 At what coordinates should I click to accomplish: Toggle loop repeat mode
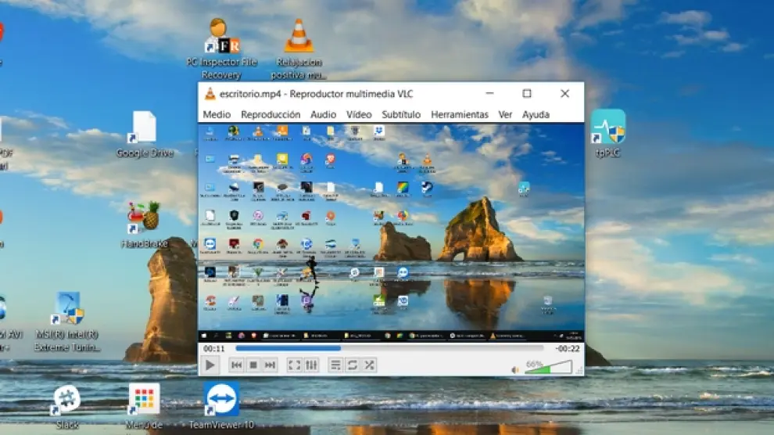pyautogui.click(x=353, y=365)
